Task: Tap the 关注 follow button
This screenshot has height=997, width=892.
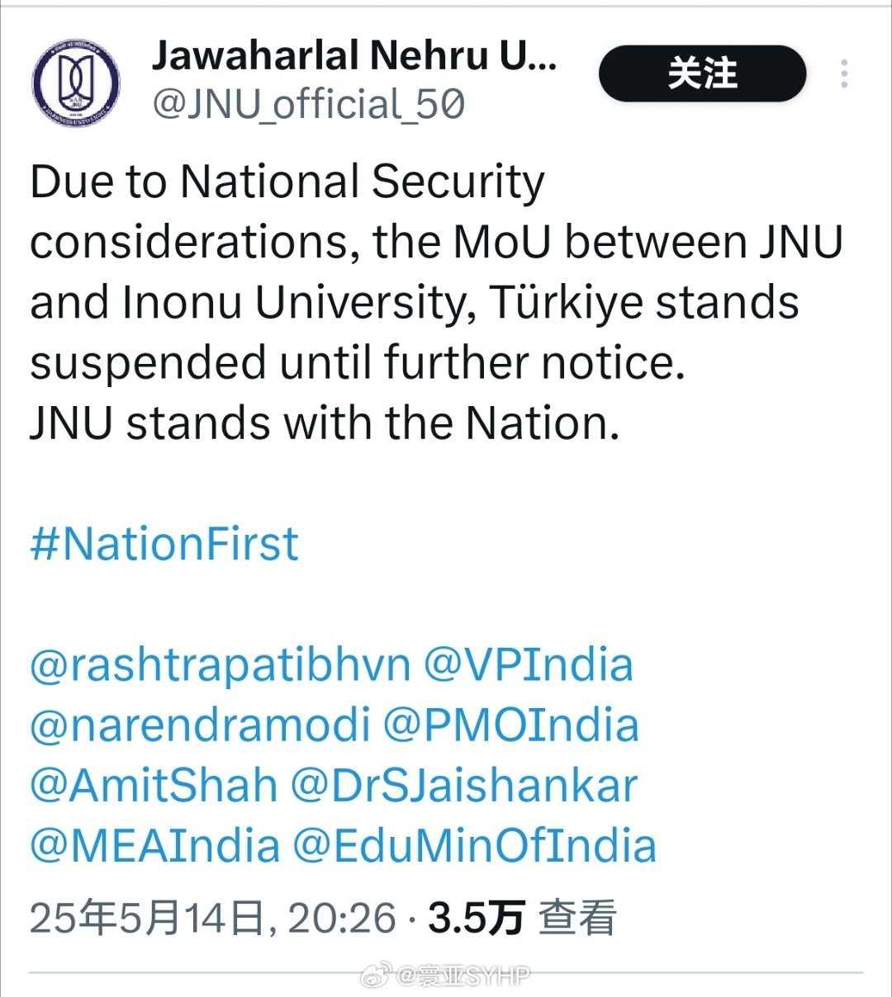Action: tap(702, 73)
